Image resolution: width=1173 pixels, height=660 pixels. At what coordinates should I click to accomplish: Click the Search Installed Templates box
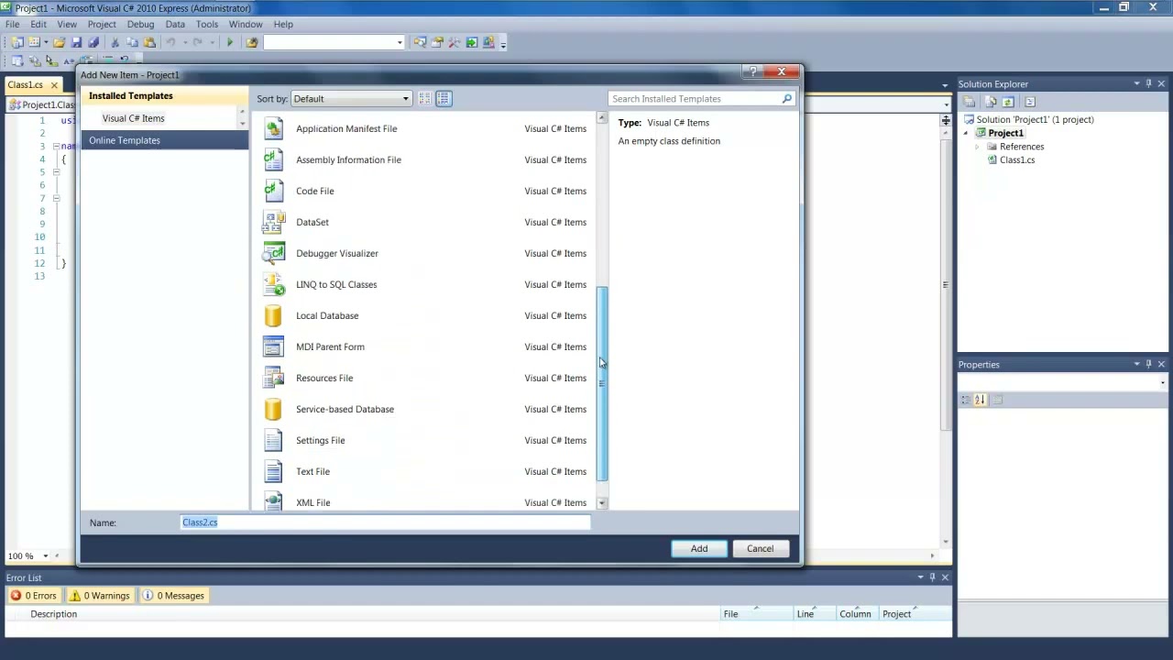click(695, 99)
